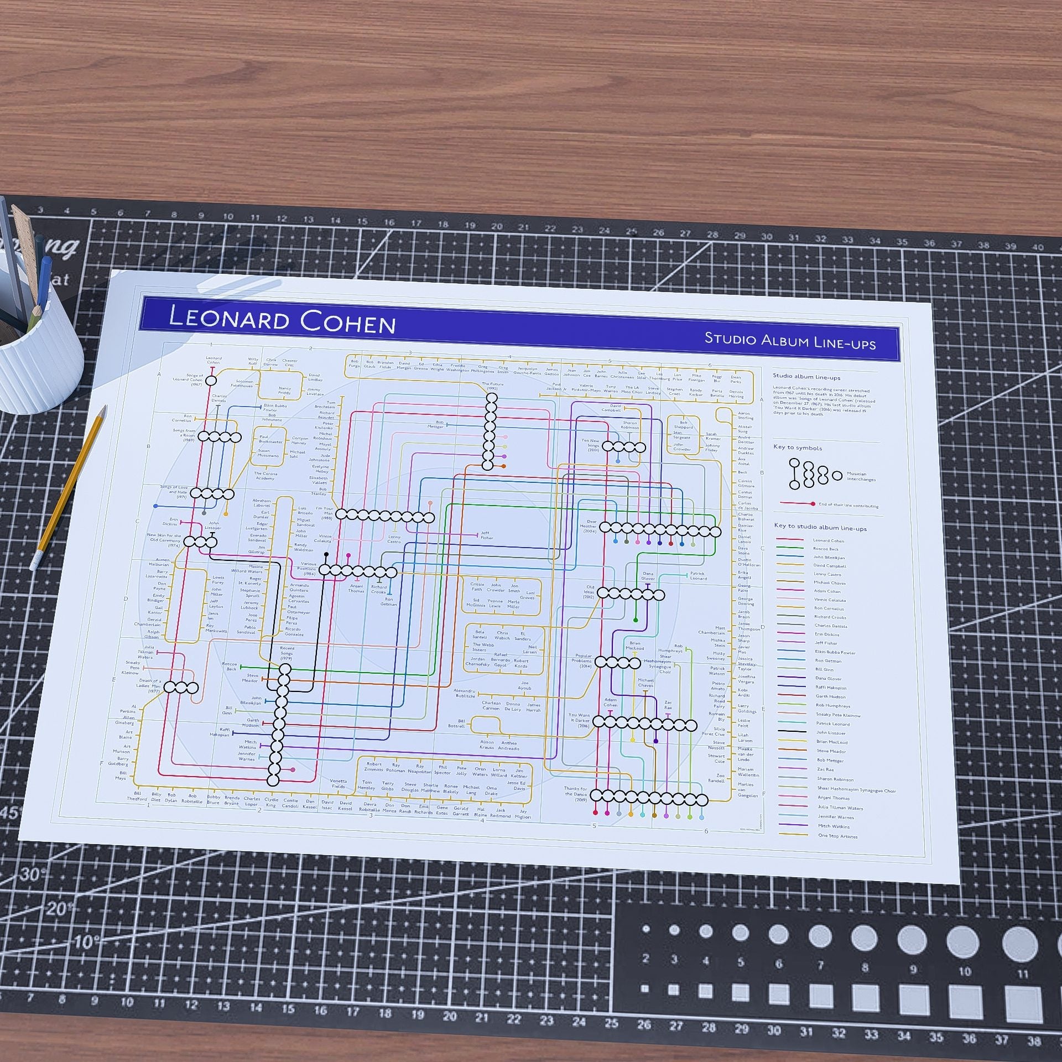Click the "Joe Ayoub" name on the map
This screenshot has height=1062, width=1062.
click(x=525, y=685)
